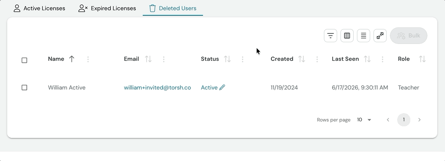Click the 11/19/2024 created date
Viewport: 445px width, 161px height.
click(284, 88)
